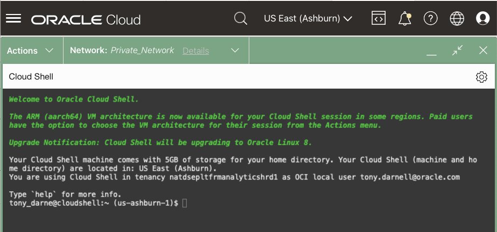Restore Cloud Shell with the collapse arrows
The height and width of the screenshot is (232, 497).
pyautogui.click(x=457, y=50)
